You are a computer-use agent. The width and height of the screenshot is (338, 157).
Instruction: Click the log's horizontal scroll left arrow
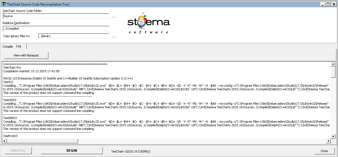4,141
